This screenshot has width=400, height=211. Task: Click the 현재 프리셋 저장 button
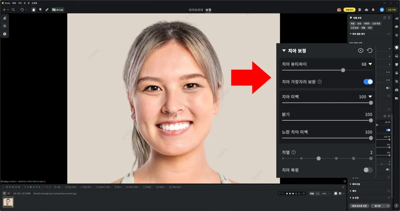tap(359, 206)
